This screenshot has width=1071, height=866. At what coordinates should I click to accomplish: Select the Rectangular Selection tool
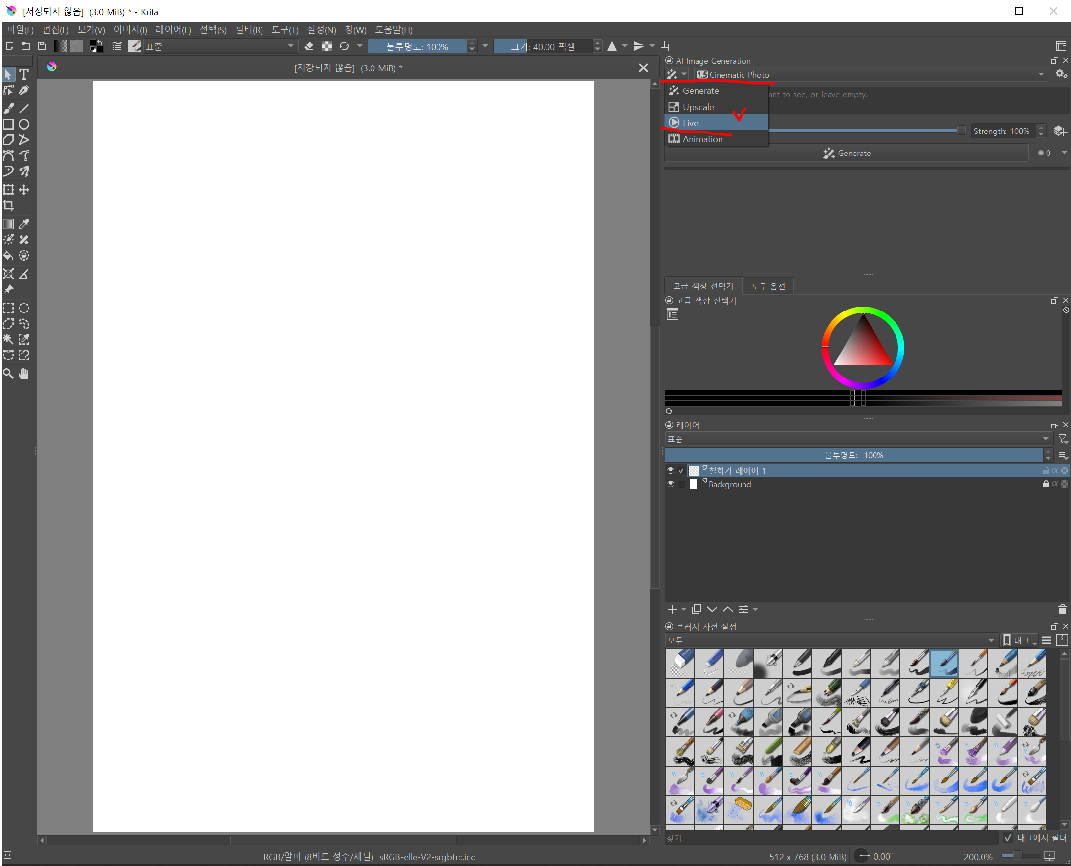pyautogui.click(x=8, y=308)
